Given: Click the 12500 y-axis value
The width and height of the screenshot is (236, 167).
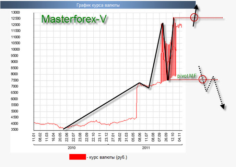Looking at the screenshot, I should 15,18.
